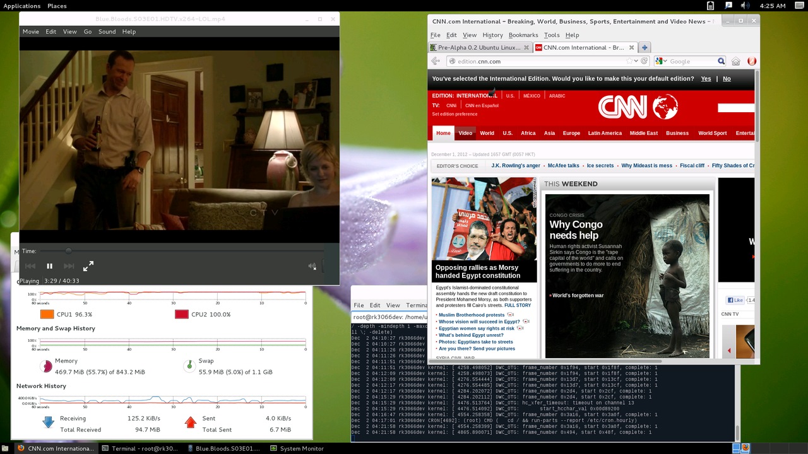Screen dimensions: 808x454
Task: Open the Go menu in video player
Action: [x=88, y=32]
